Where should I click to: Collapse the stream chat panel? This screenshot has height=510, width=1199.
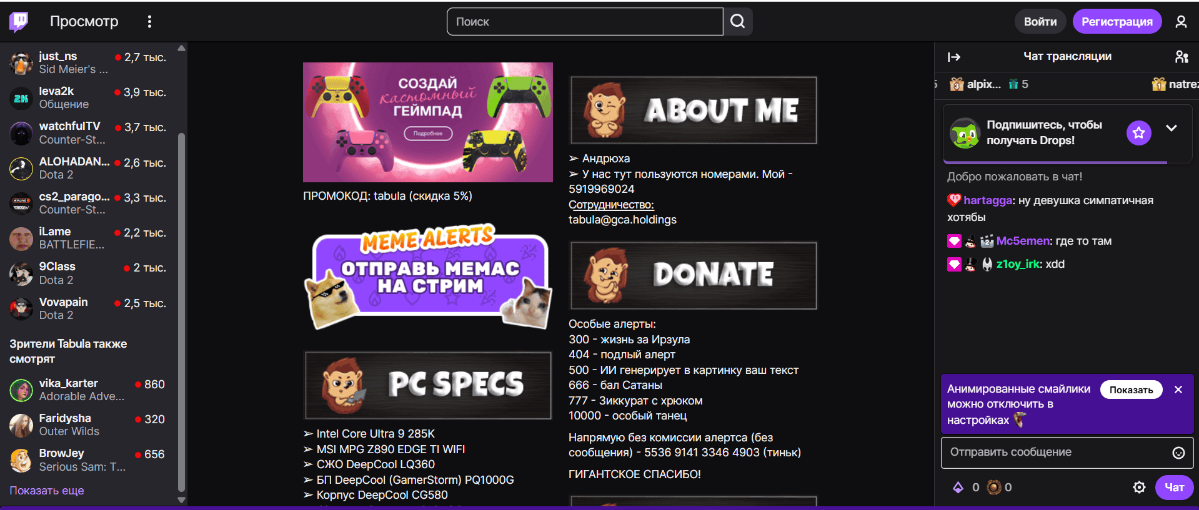click(953, 57)
